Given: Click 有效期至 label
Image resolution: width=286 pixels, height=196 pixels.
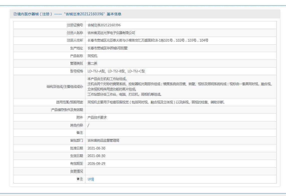Looking at the screenshot, I should (76, 163).
